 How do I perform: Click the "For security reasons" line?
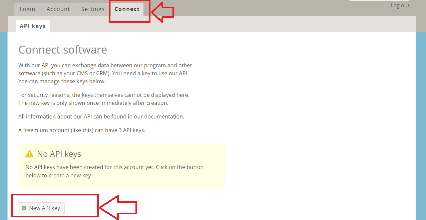pyautogui.click(x=104, y=95)
